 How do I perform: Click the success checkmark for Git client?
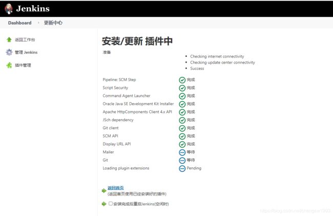point(182,128)
